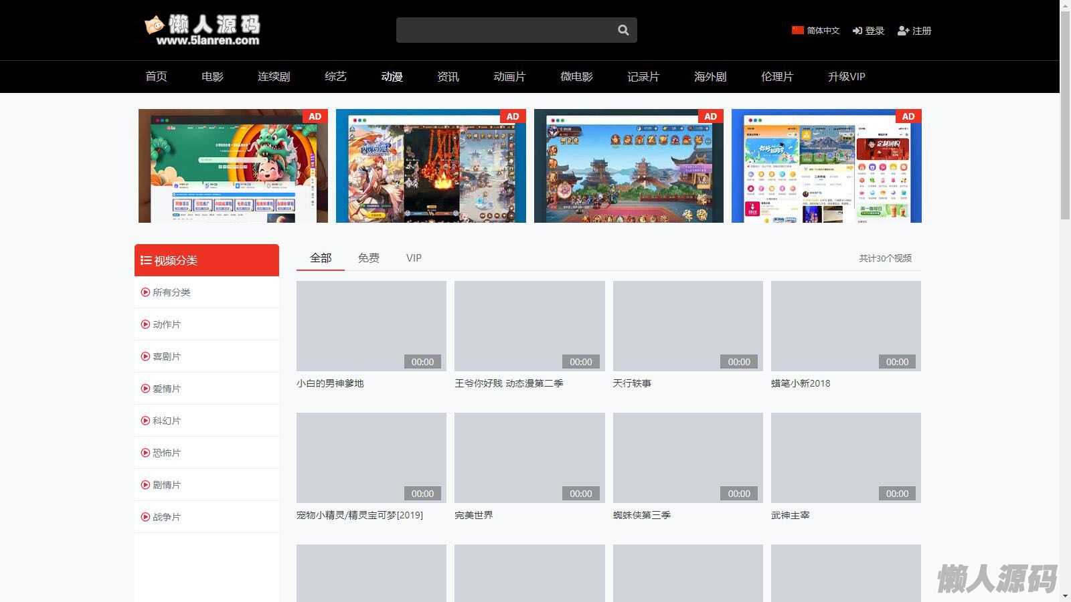This screenshot has width=1071, height=602.
Task: Click the dragon-themed first AD banner
Action: (233, 166)
